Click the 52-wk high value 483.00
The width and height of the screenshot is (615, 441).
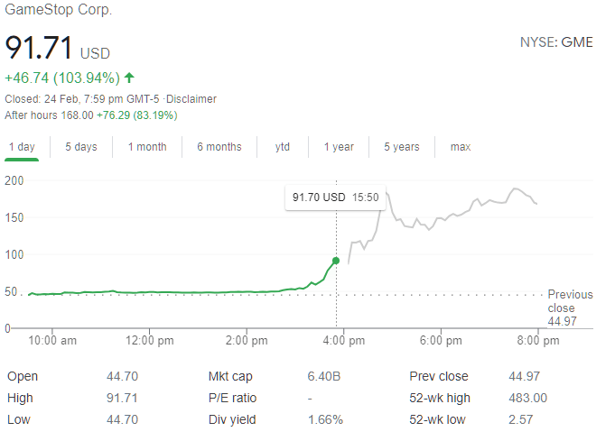(x=528, y=398)
